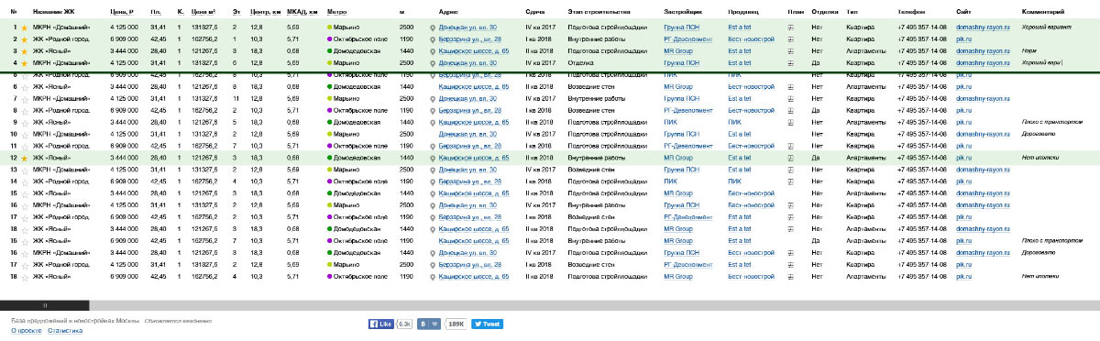Click the dark horizontal scrollbar handle
This screenshot has height=341, width=1100.
tap(45, 304)
